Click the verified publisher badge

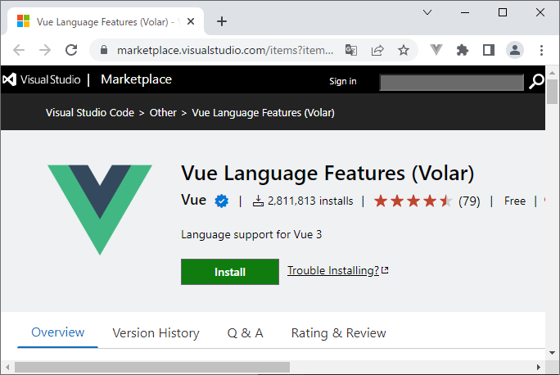point(221,201)
